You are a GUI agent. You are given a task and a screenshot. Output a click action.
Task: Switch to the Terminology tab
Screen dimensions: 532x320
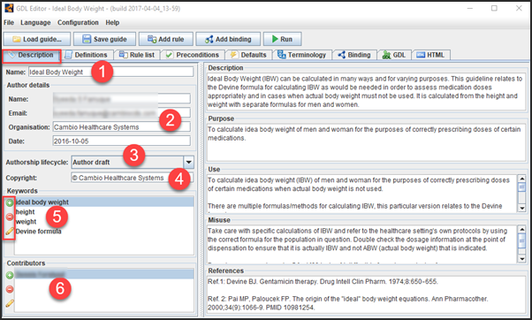[302, 55]
